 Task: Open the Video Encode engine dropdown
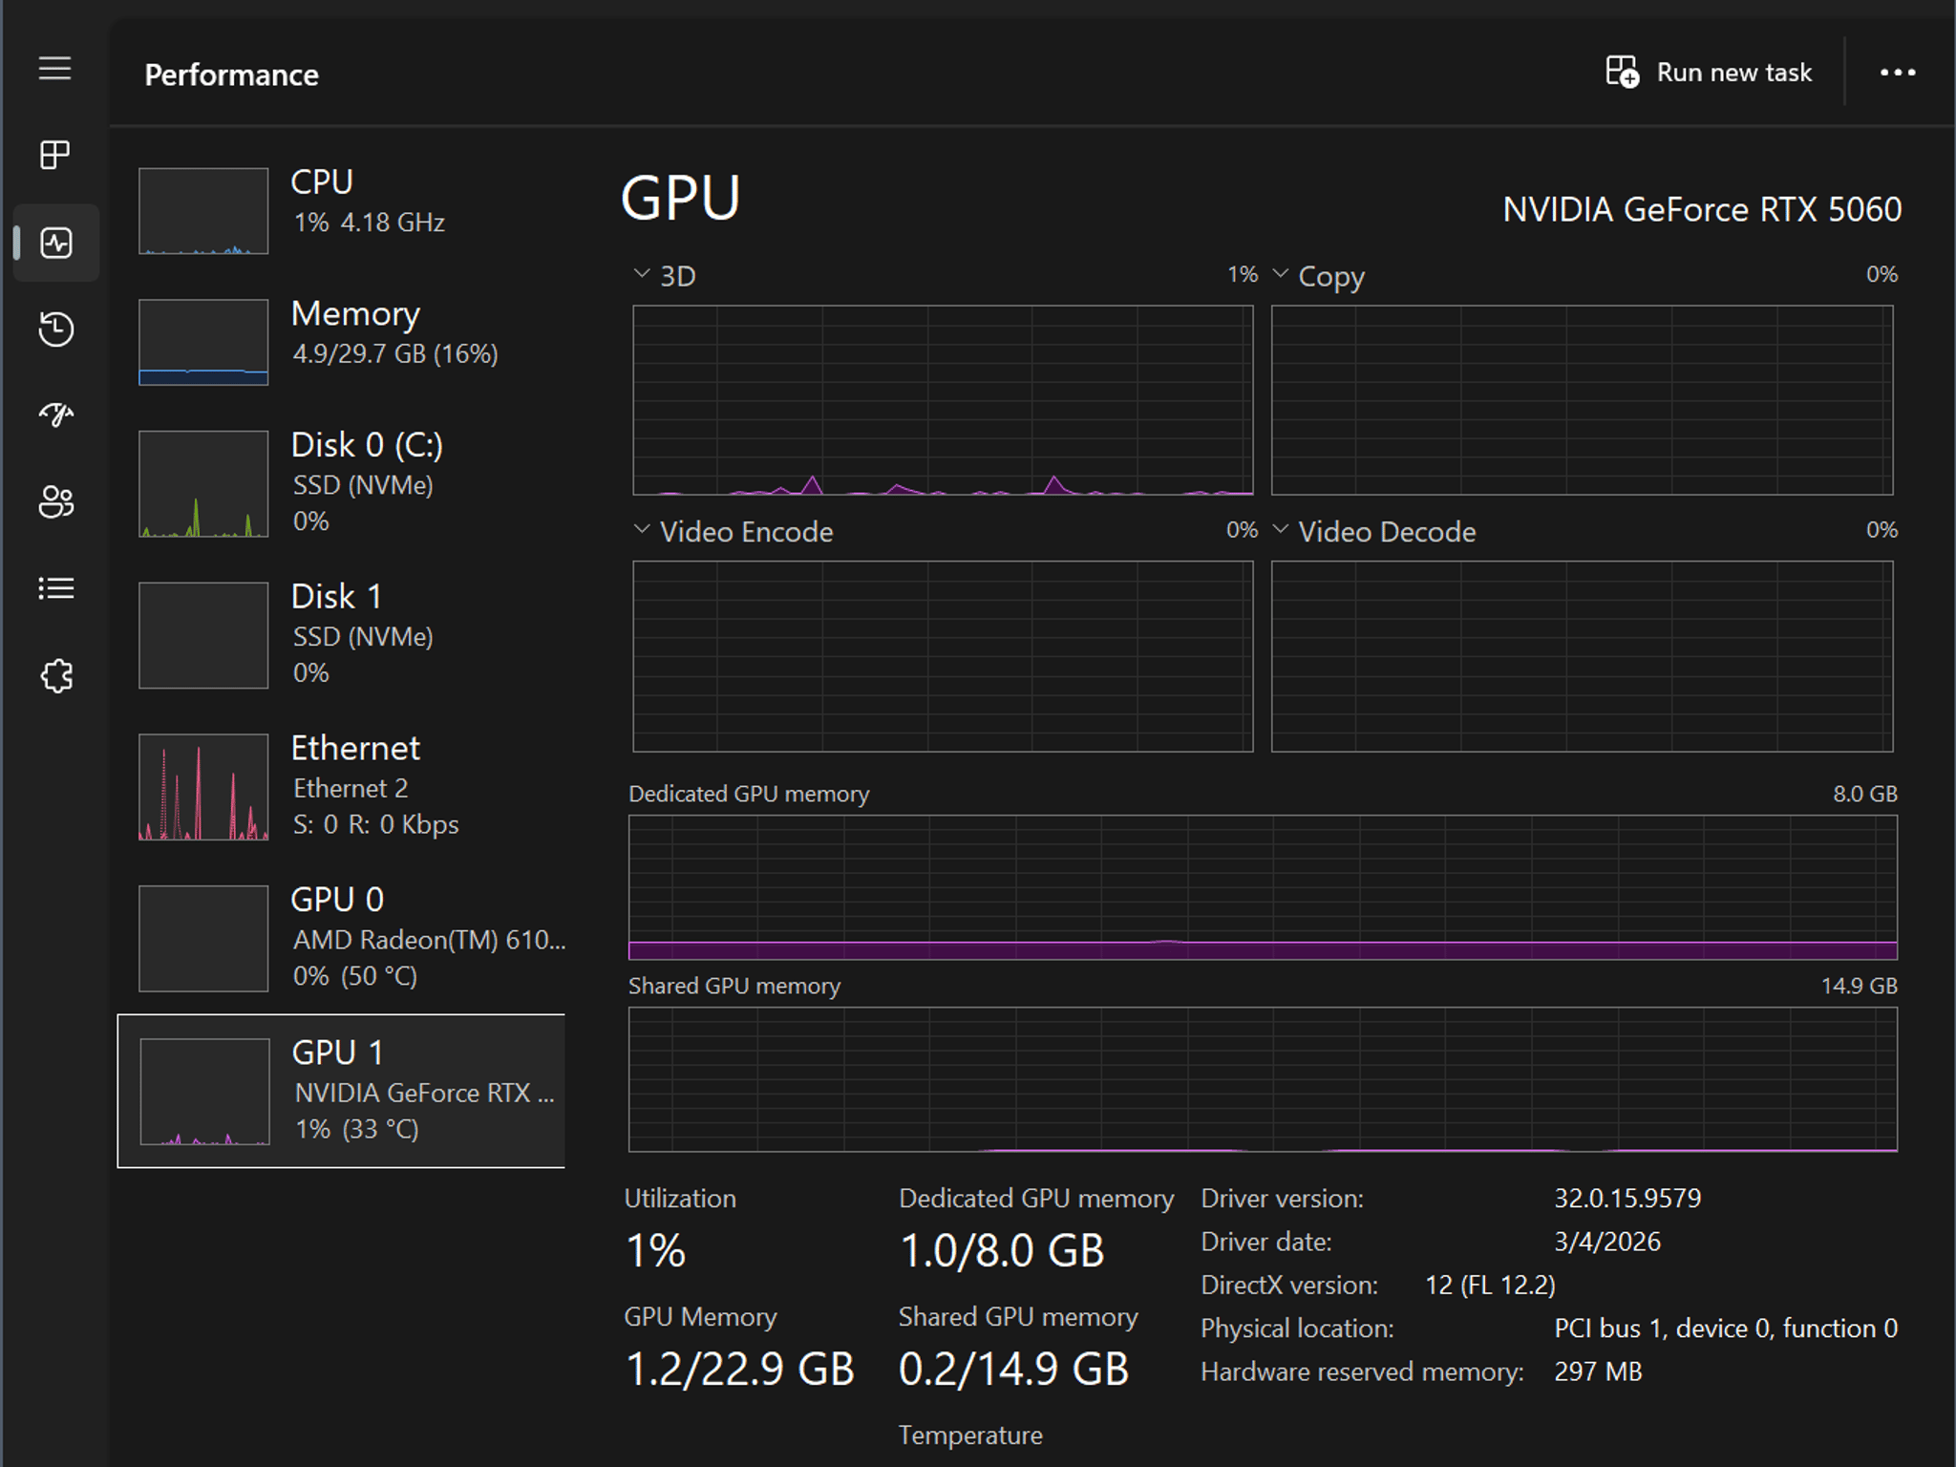(642, 530)
